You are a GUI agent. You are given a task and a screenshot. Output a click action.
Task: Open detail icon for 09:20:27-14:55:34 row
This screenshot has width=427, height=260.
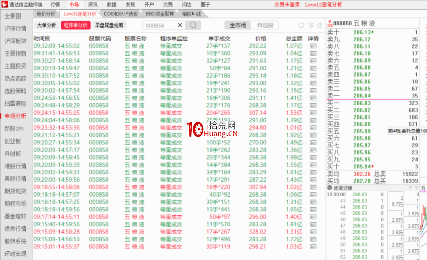(x=313, y=142)
